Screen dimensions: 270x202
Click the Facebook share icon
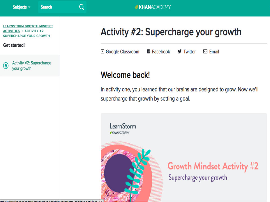click(148, 51)
